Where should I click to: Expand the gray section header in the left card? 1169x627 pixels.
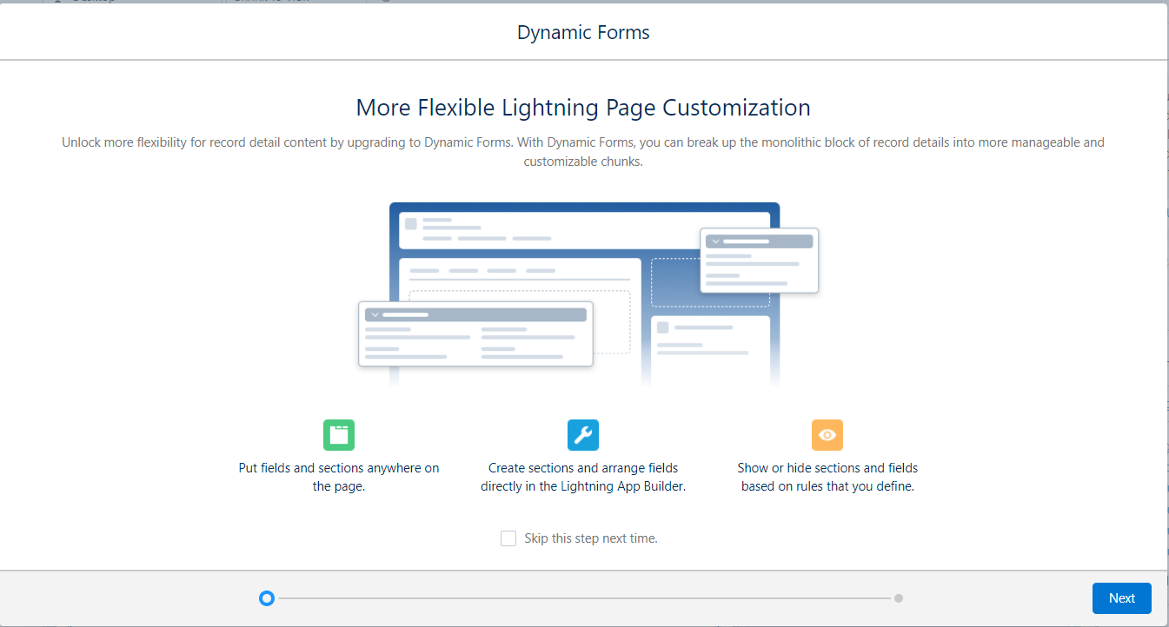point(475,315)
